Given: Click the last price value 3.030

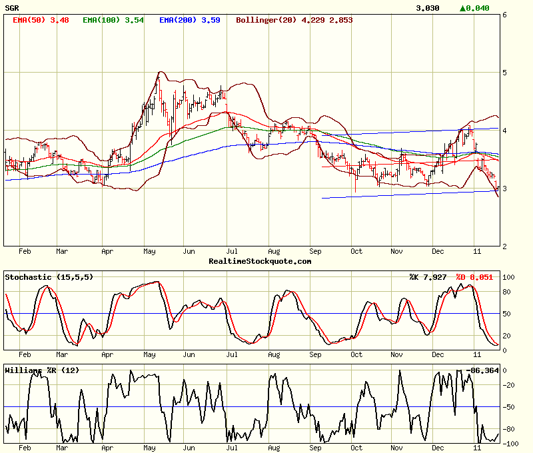Looking at the screenshot, I should click(427, 8).
